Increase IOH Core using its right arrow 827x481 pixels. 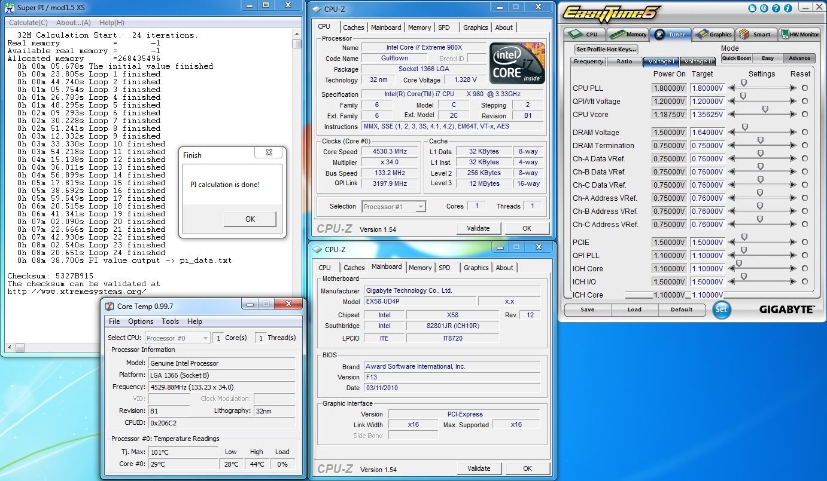[793, 269]
